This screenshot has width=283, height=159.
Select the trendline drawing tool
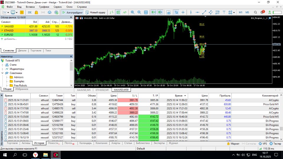(204, 12)
